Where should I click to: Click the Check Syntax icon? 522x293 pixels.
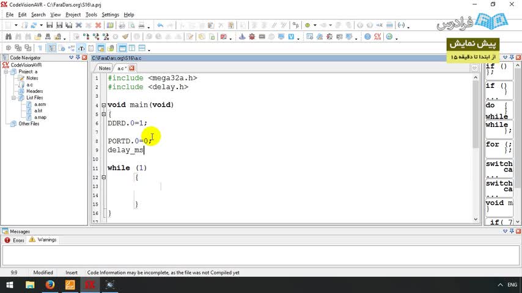pos(76,37)
